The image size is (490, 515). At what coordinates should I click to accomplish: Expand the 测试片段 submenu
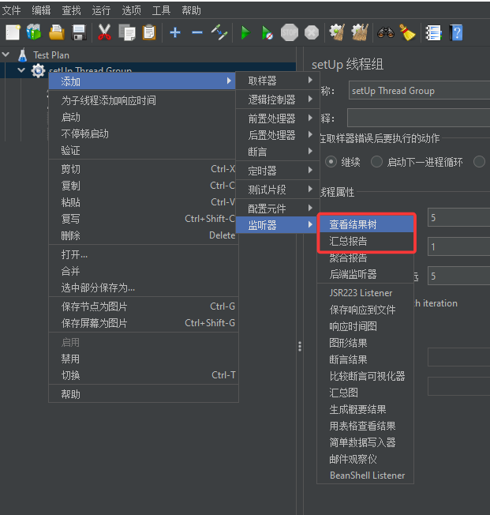[278, 190]
